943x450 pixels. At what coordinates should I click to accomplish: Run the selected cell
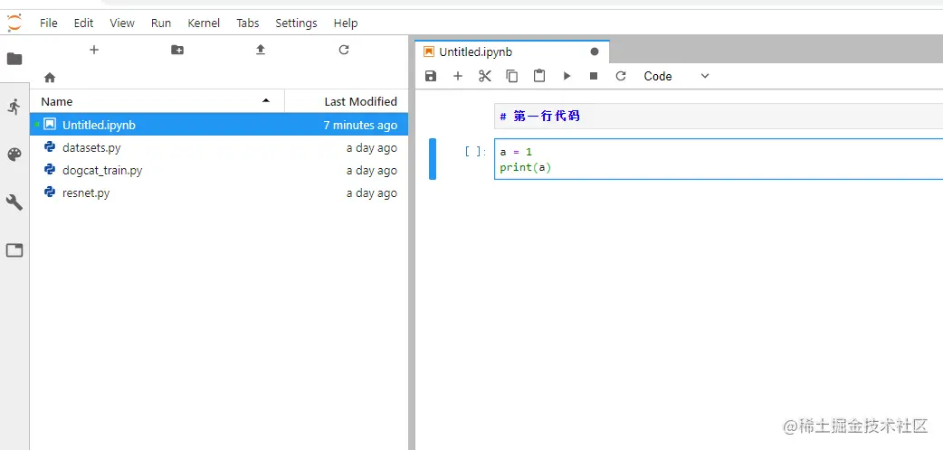567,76
